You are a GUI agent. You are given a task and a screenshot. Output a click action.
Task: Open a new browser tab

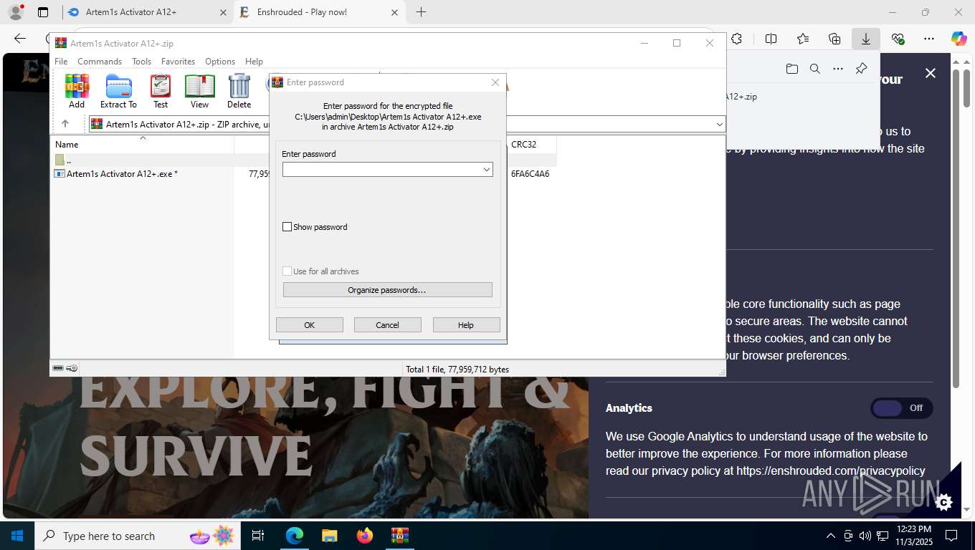click(x=421, y=12)
